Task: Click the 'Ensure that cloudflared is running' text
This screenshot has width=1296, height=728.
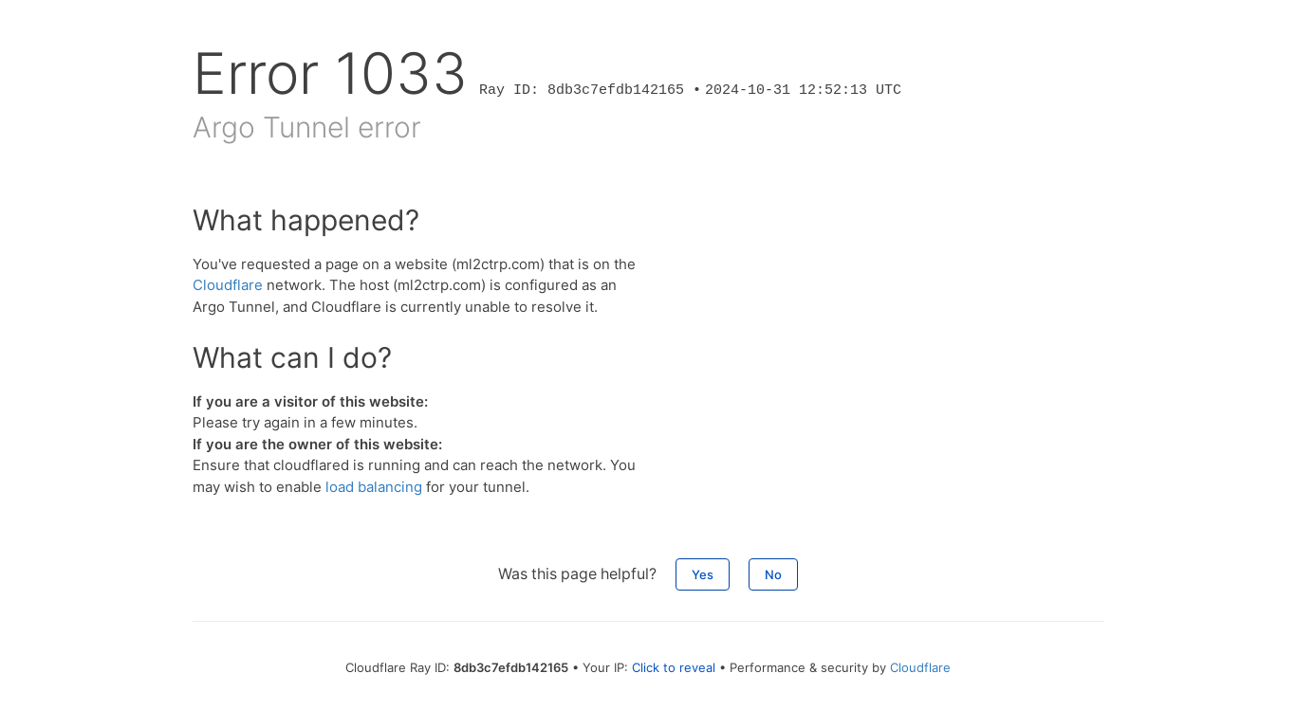Action: tap(414, 476)
